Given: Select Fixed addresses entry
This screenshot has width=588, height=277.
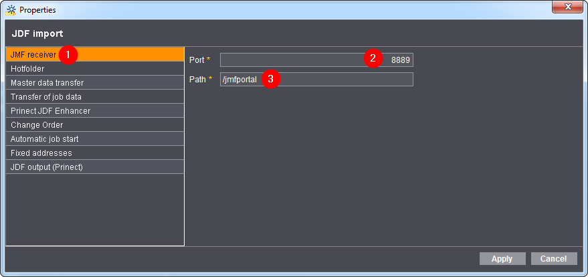Looking at the screenshot, I should pyautogui.click(x=41, y=153).
